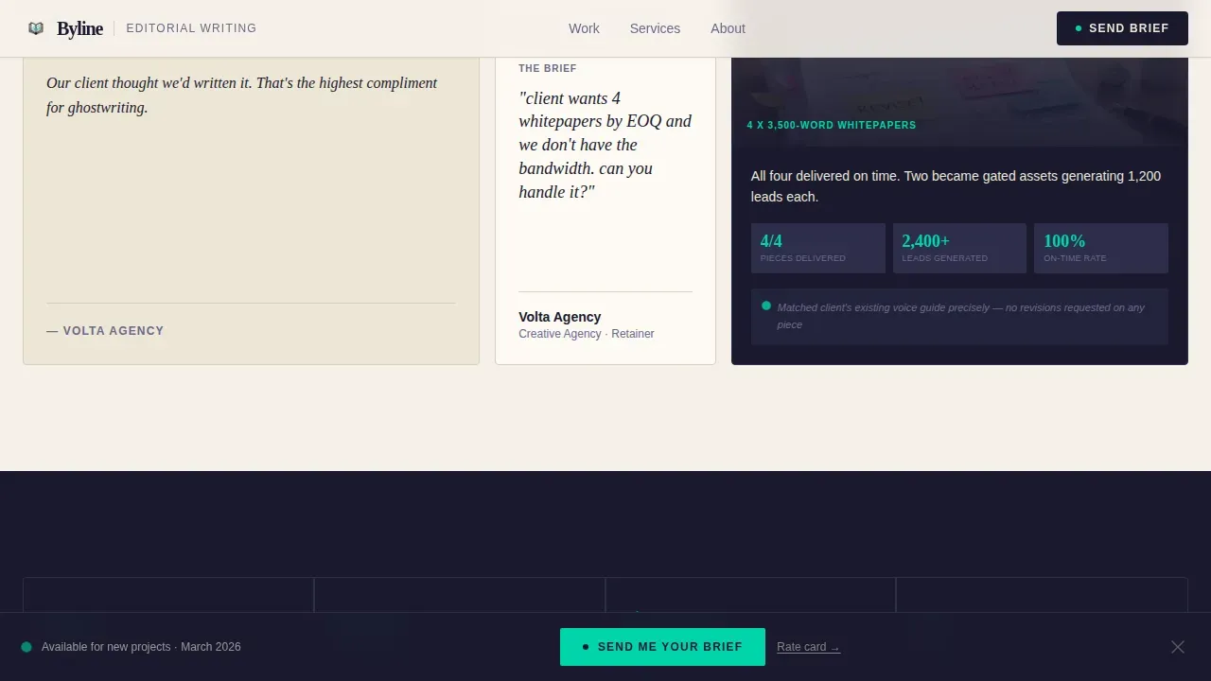This screenshot has width=1211, height=681.
Task: Click the Send Brief header button
Action: coord(1122,28)
